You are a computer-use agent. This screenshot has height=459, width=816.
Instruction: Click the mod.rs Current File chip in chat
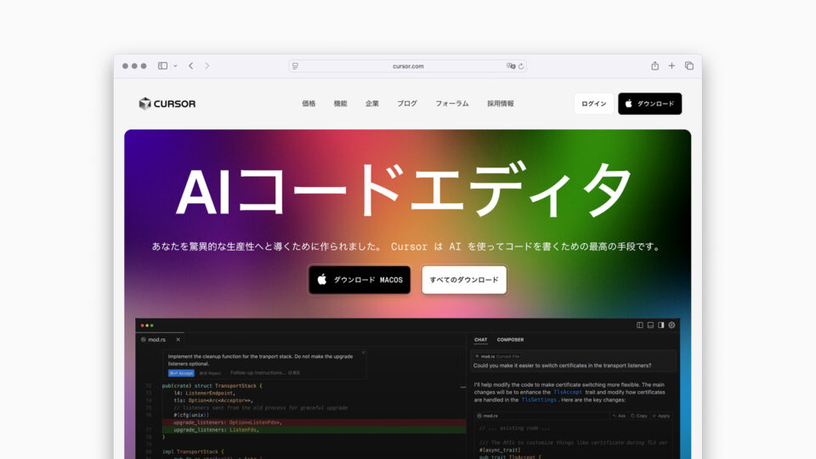coord(497,356)
